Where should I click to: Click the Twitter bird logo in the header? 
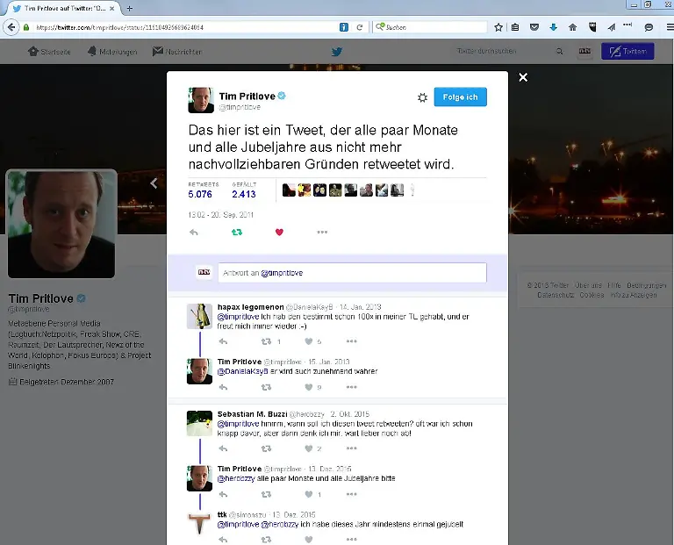[337, 52]
